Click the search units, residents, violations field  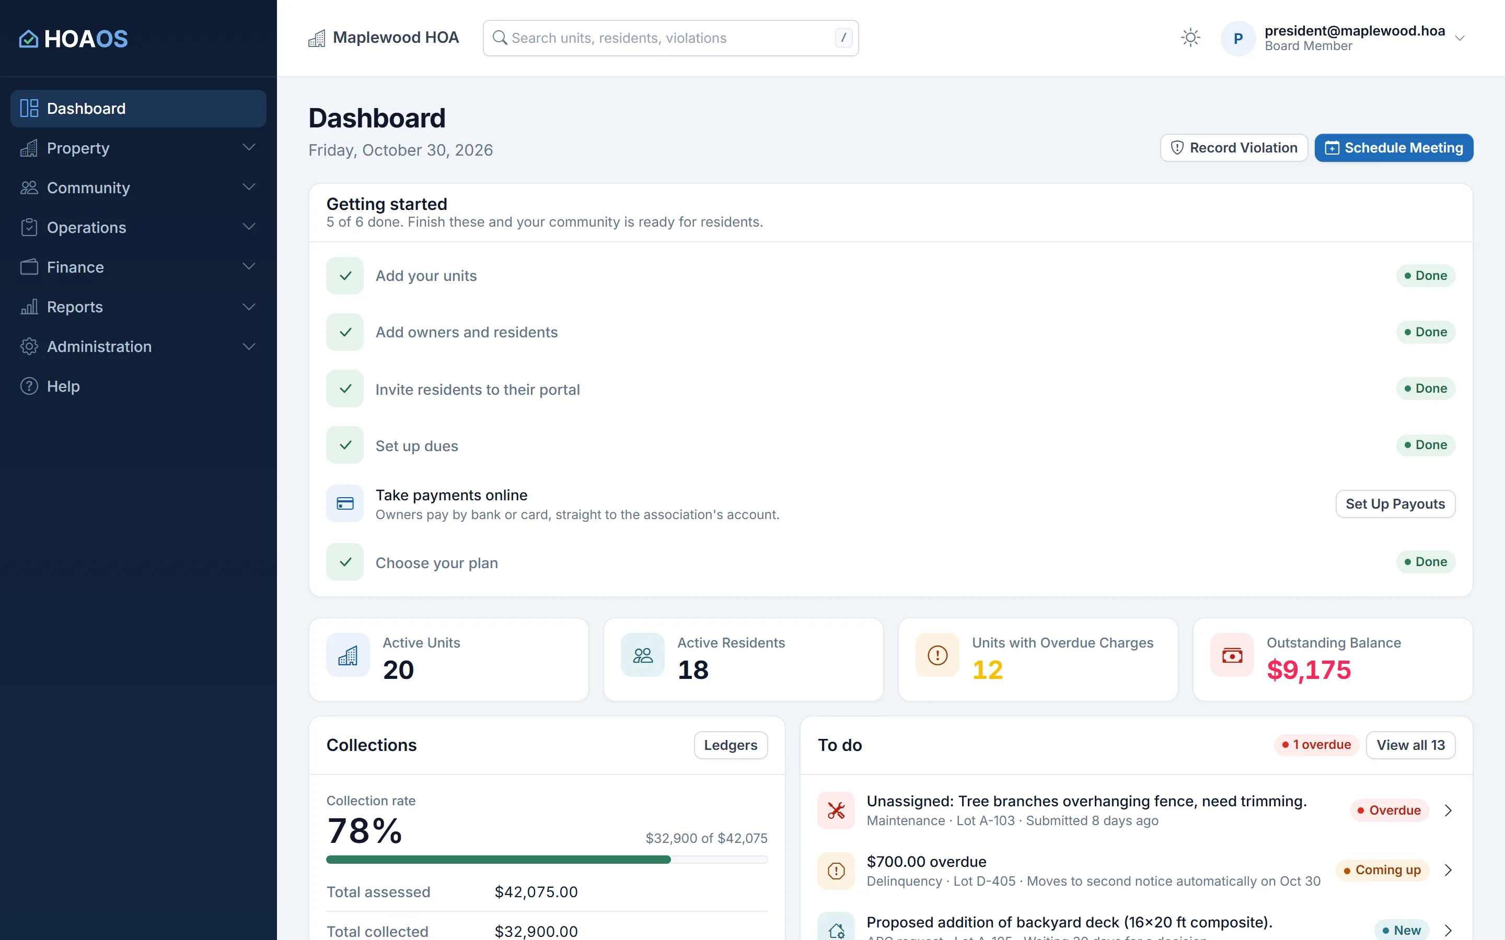(670, 38)
